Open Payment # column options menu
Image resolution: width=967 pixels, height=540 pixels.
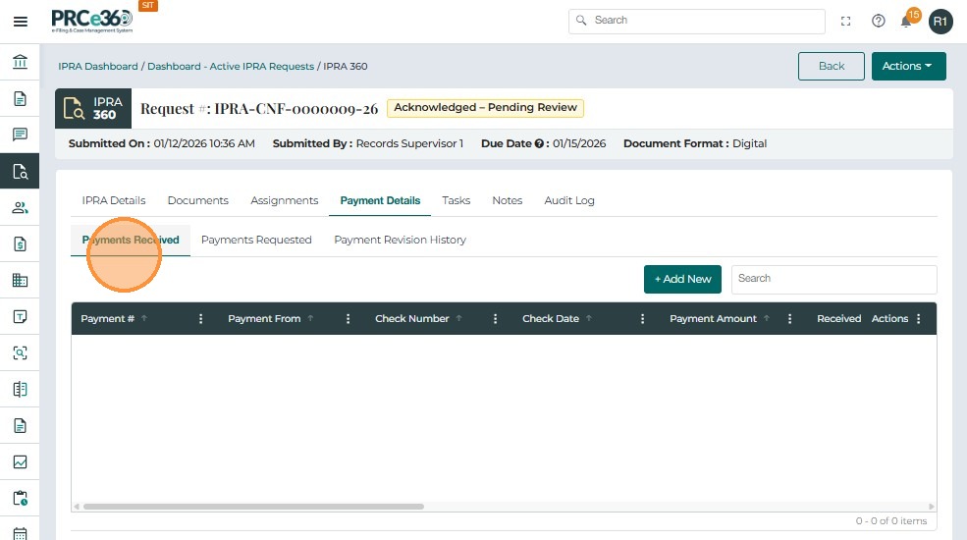point(200,319)
